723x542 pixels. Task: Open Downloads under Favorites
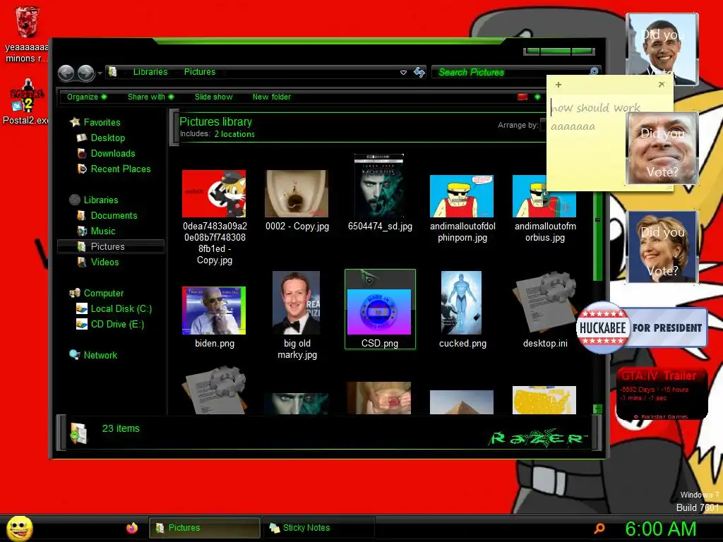[106, 153]
